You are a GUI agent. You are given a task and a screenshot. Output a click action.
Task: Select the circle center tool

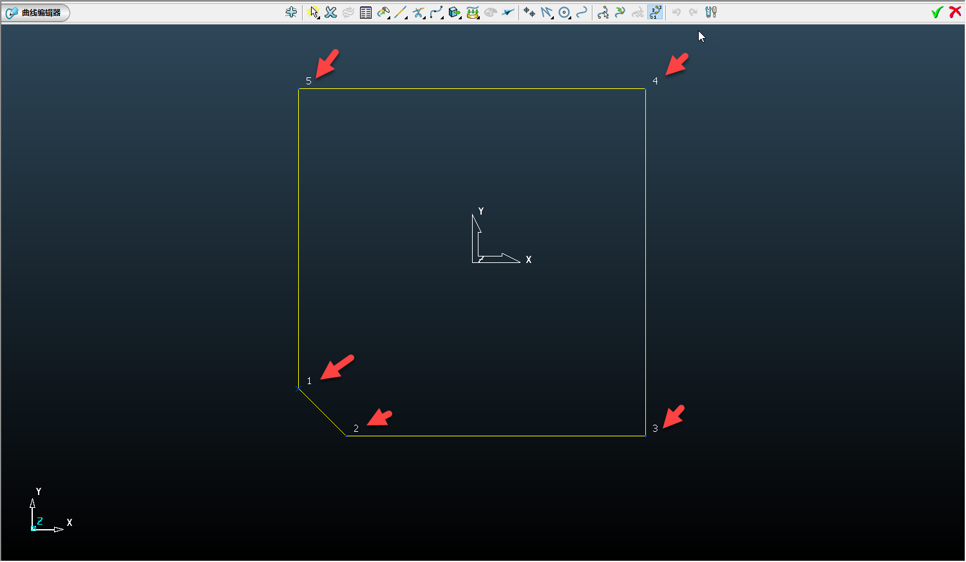tap(564, 12)
